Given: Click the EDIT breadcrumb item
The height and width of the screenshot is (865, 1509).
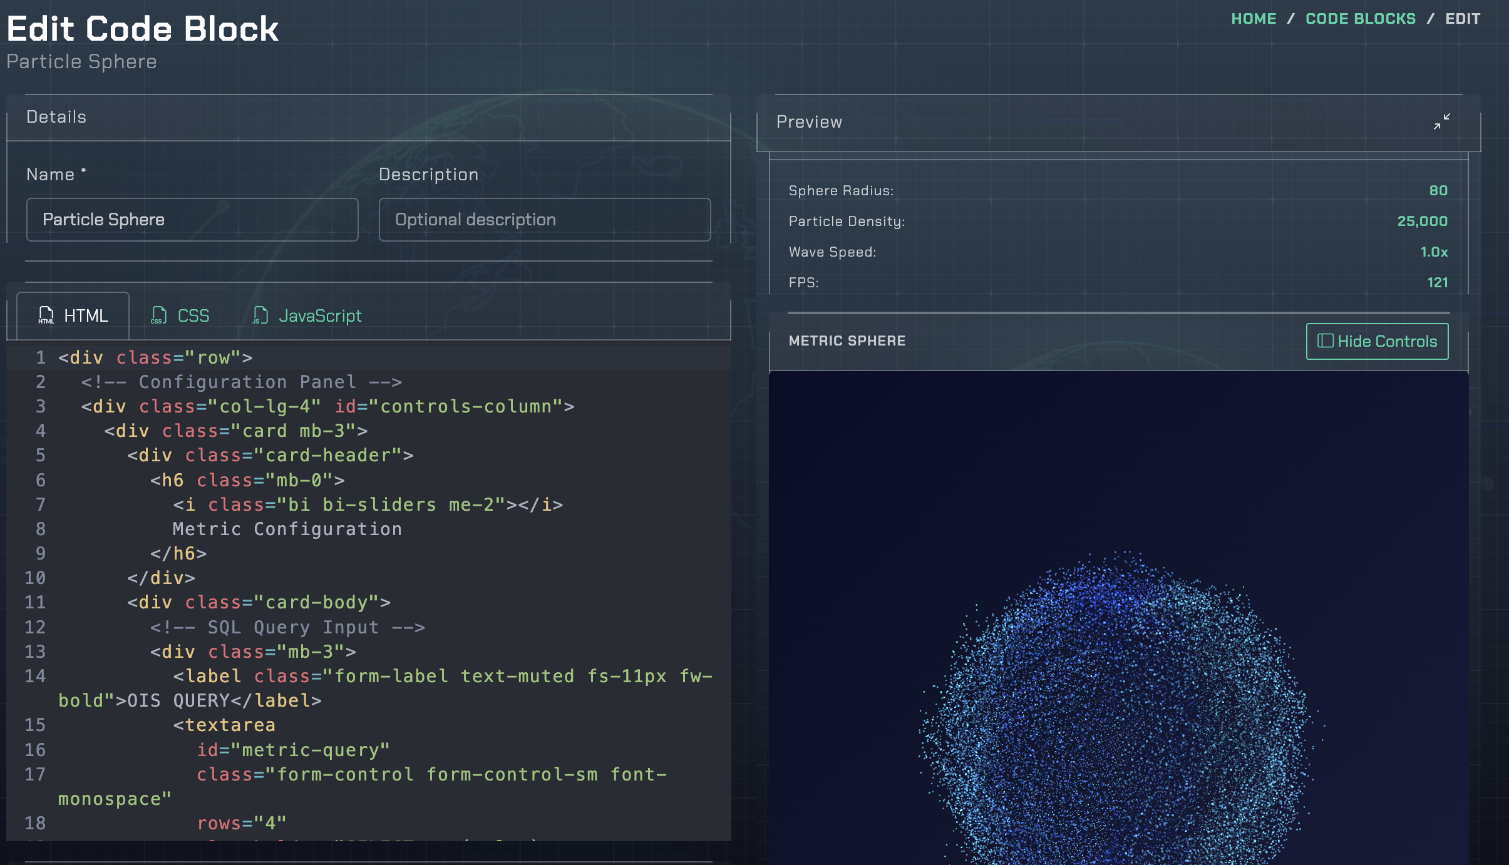Looking at the screenshot, I should pyautogui.click(x=1463, y=19).
